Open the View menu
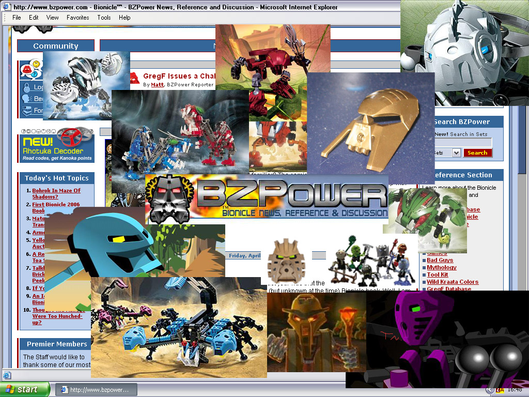This screenshot has width=529, height=397. pyautogui.click(x=52, y=18)
